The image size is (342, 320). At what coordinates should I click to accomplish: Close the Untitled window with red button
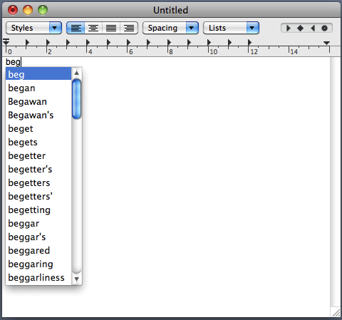13,10
